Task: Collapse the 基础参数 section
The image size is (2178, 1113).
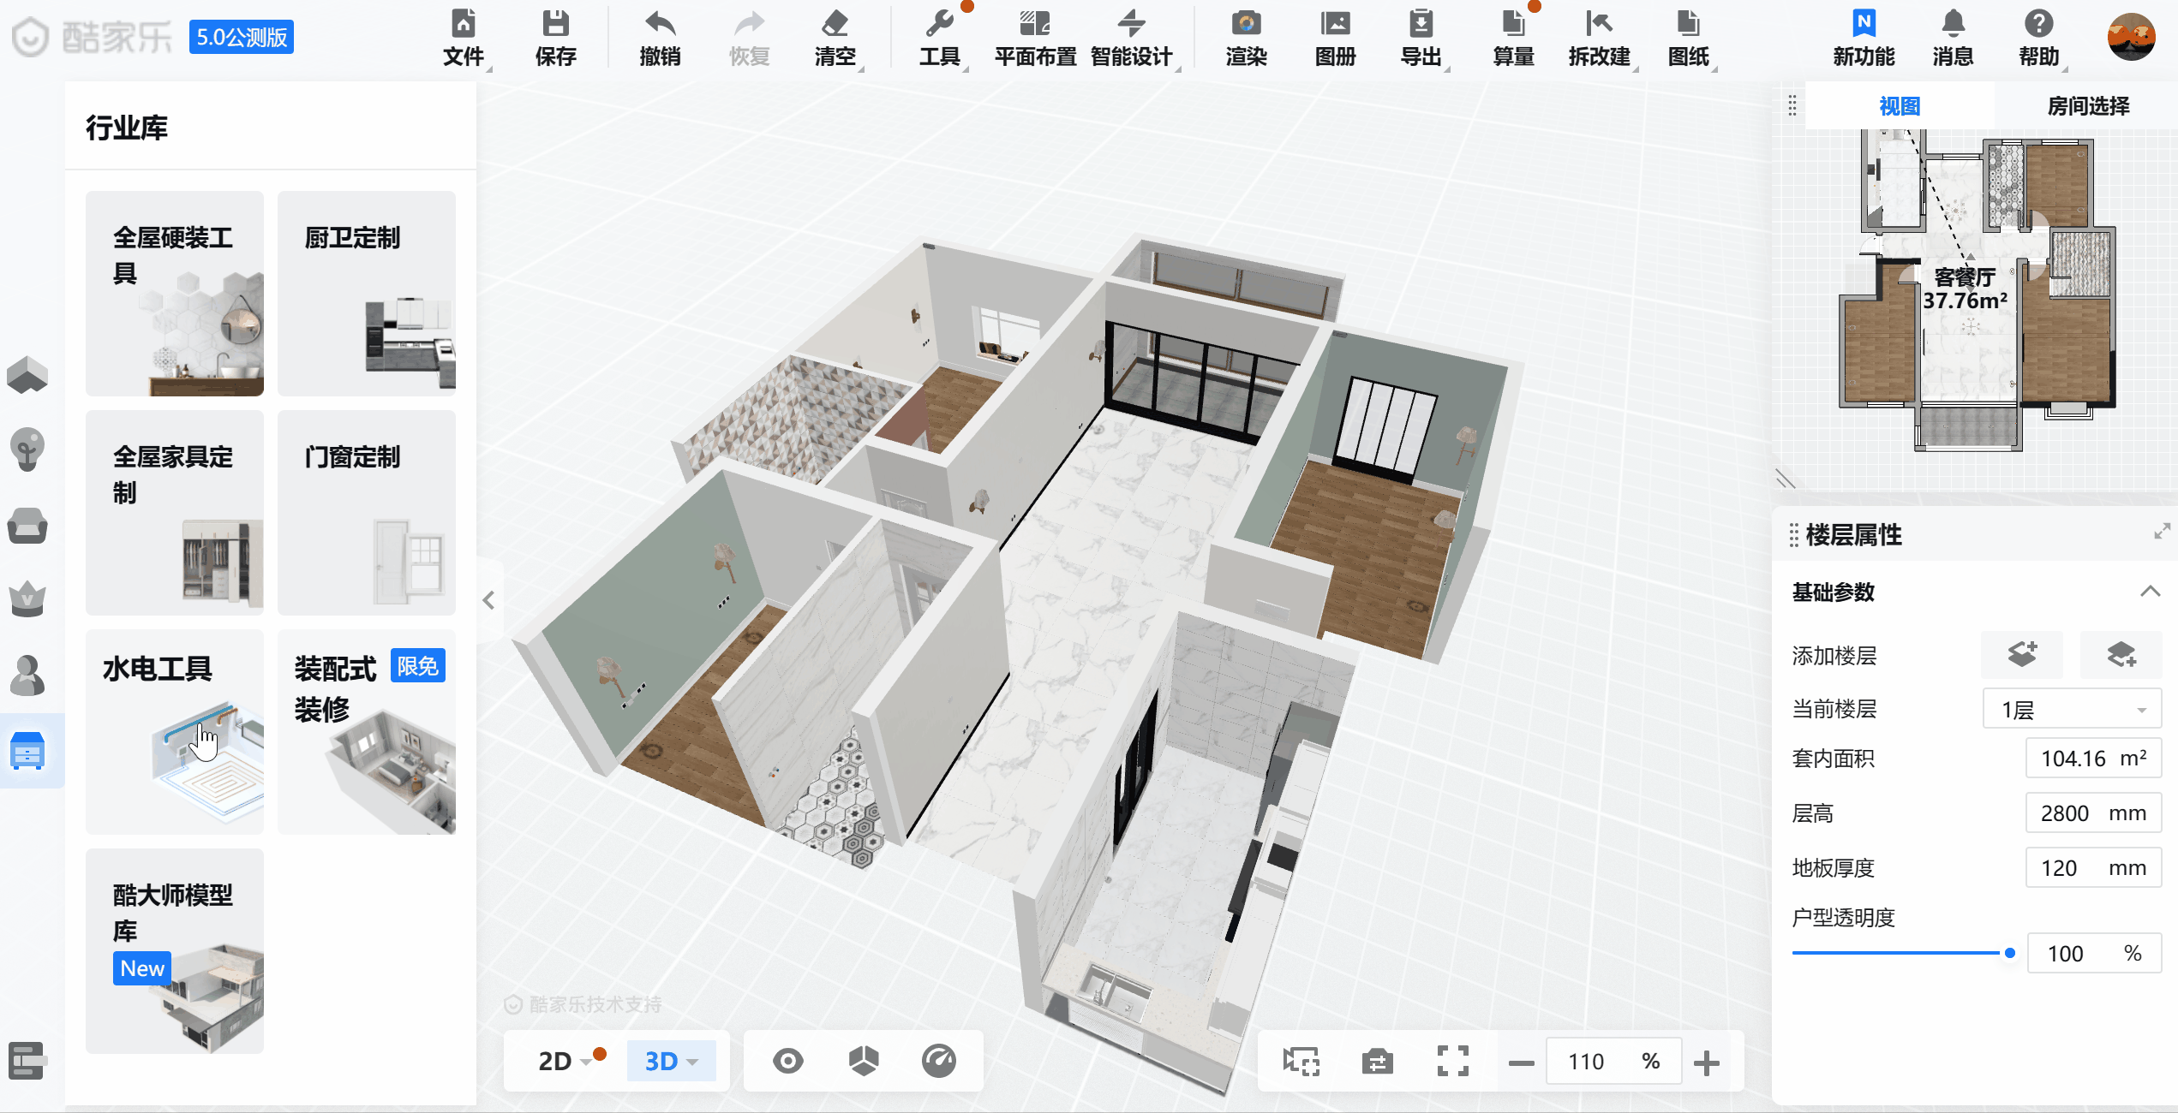Action: (x=2150, y=592)
